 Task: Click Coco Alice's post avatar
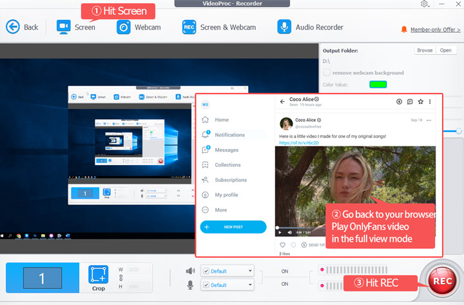pyautogui.click(x=286, y=123)
